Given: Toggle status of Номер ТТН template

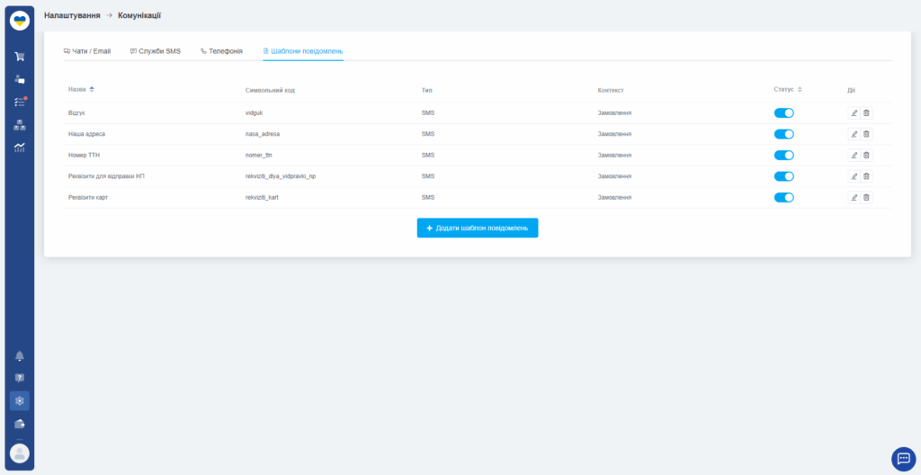Looking at the screenshot, I should pos(783,156).
